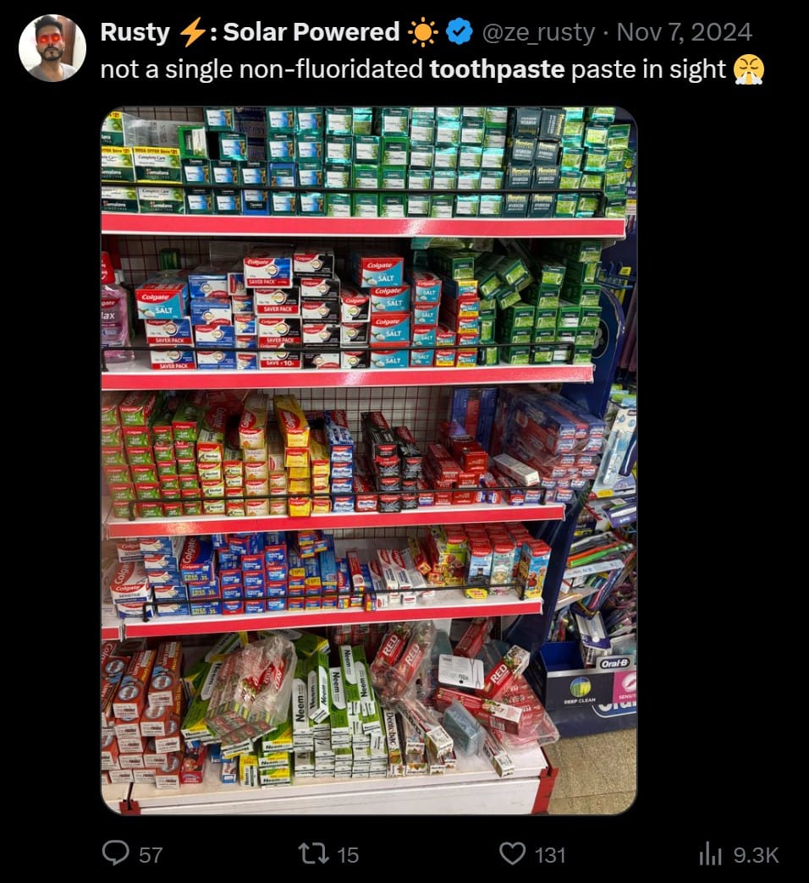809x883 pixels.
Task: Click the 15 reposts count
Action: coord(348,855)
